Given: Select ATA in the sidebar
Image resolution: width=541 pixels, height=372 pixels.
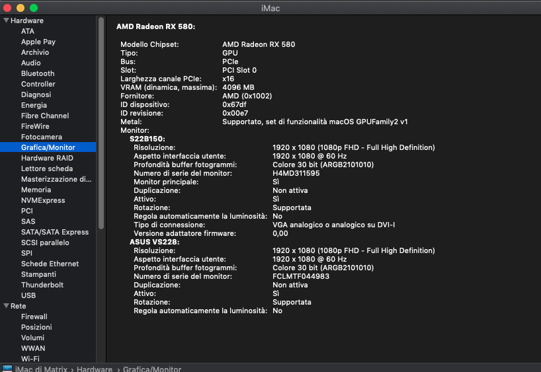Looking at the screenshot, I should pyautogui.click(x=28, y=31).
